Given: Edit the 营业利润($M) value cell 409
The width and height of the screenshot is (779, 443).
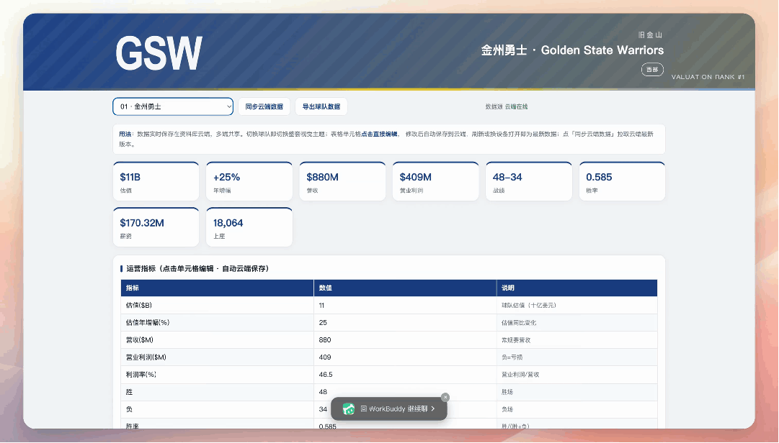Looking at the screenshot, I should pyautogui.click(x=405, y=357).
